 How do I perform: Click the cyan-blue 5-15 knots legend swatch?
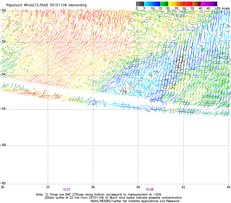pyautogui.click(x=152, y=4)
